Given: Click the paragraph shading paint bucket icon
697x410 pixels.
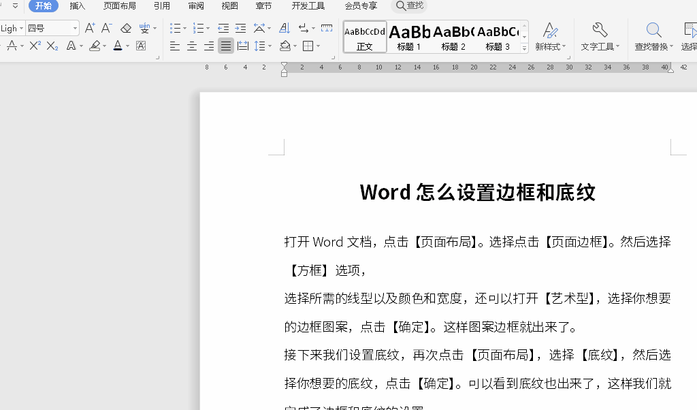Looking at the screenshot, I should pyautogui.click(x=285, y=46).
